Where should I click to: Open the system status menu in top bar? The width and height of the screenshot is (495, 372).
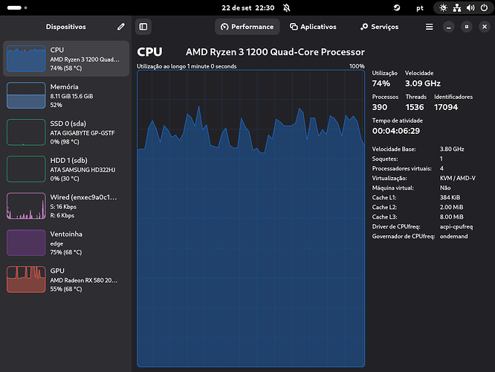(x=465, y=7)
